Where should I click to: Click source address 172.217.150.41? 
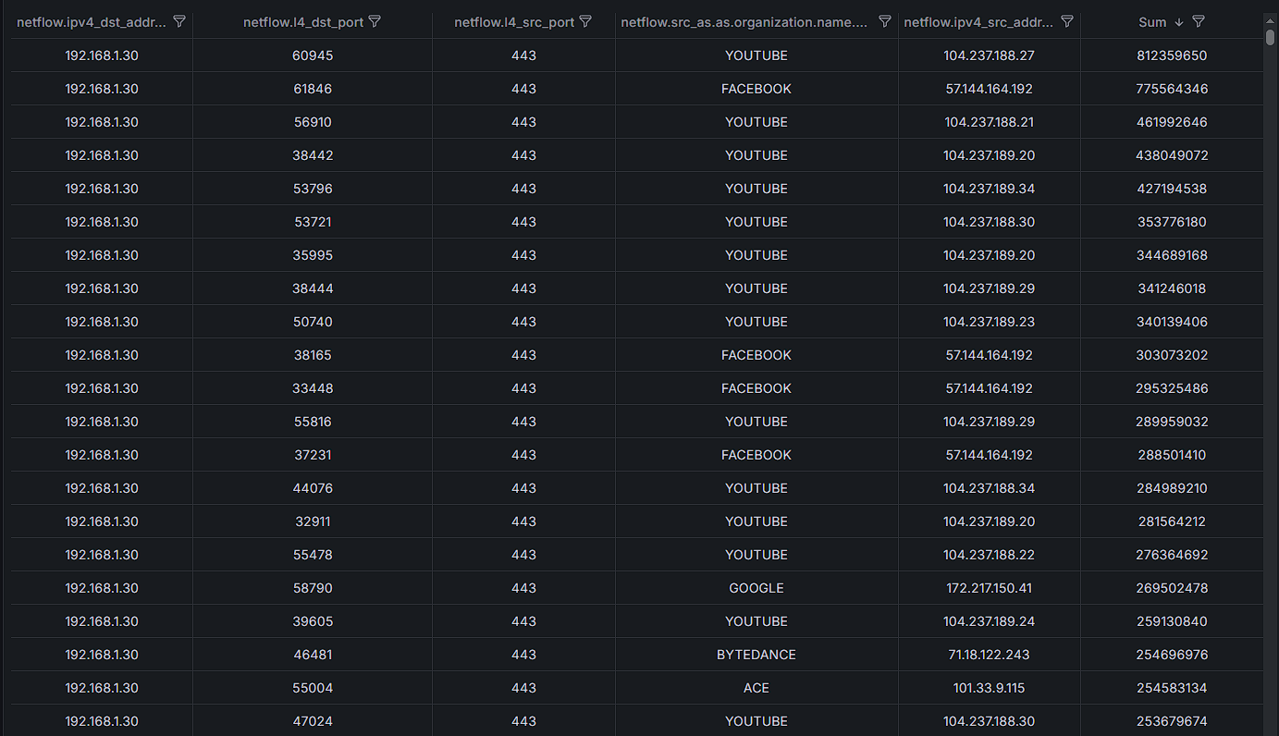[989, 588]
